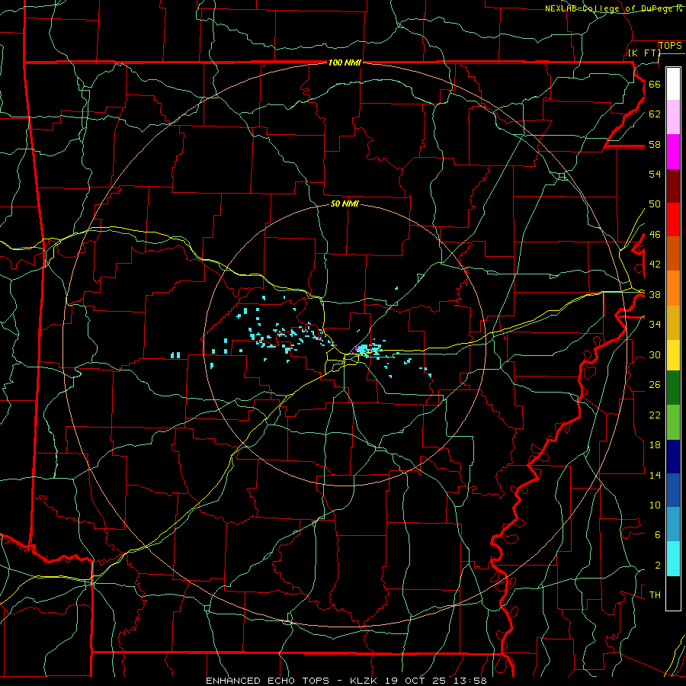This screenshot has height=686, width=686.
Task: Click the ENHANCED ECHO TOPS title text
Action: click(x=268, y=681)
